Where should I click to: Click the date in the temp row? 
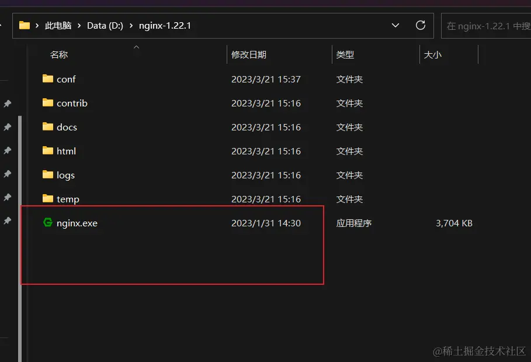tap(266, 199)
